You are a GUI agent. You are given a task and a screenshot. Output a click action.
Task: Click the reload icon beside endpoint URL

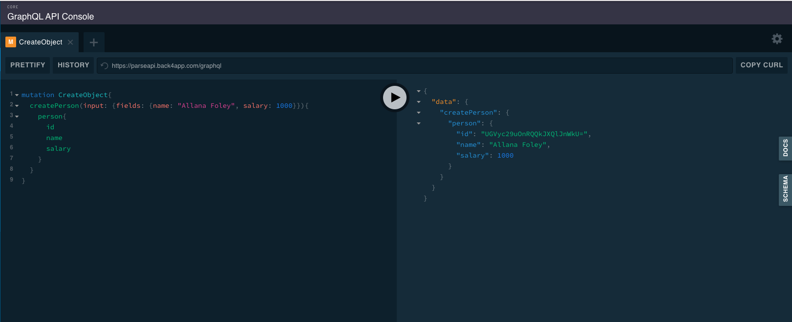click(x=104, y=66)
